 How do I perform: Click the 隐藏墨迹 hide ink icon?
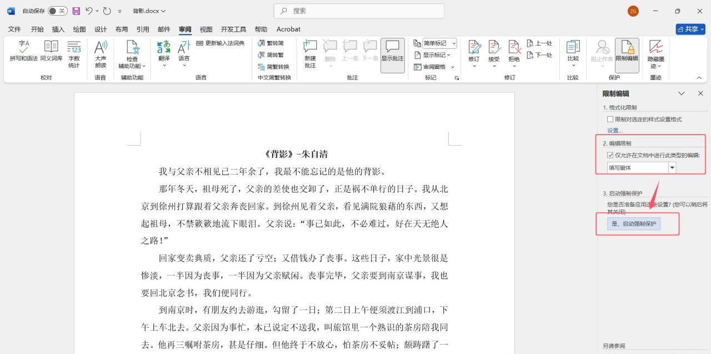655,53
